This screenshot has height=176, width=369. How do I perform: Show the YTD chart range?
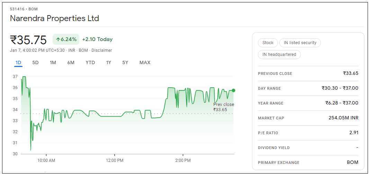click(90, 63)
